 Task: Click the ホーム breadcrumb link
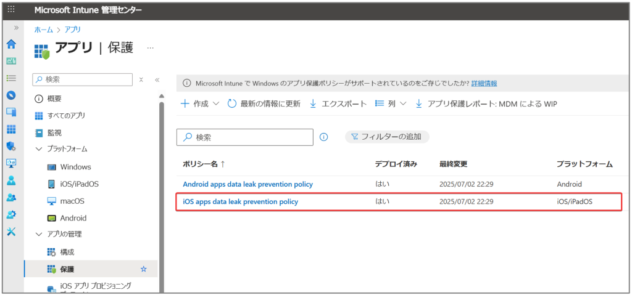pos(44,30)
